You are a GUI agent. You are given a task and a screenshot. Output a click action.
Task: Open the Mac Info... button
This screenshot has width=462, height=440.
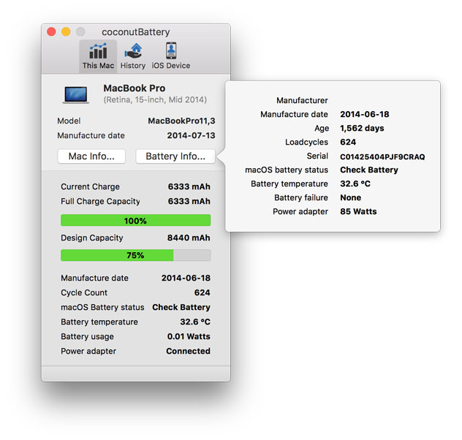91,156
